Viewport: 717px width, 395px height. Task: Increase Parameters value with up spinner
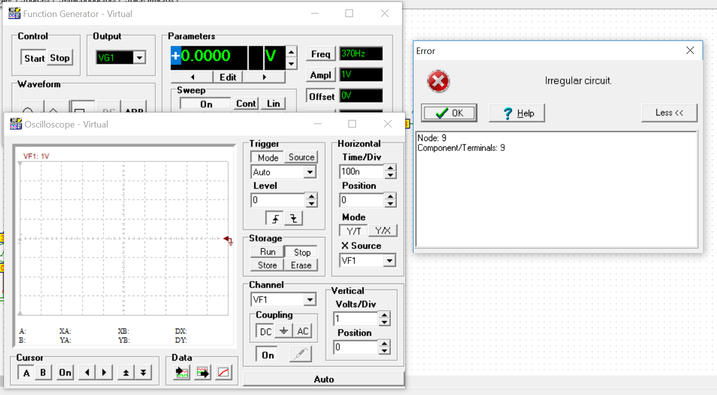tap(291, 51)
